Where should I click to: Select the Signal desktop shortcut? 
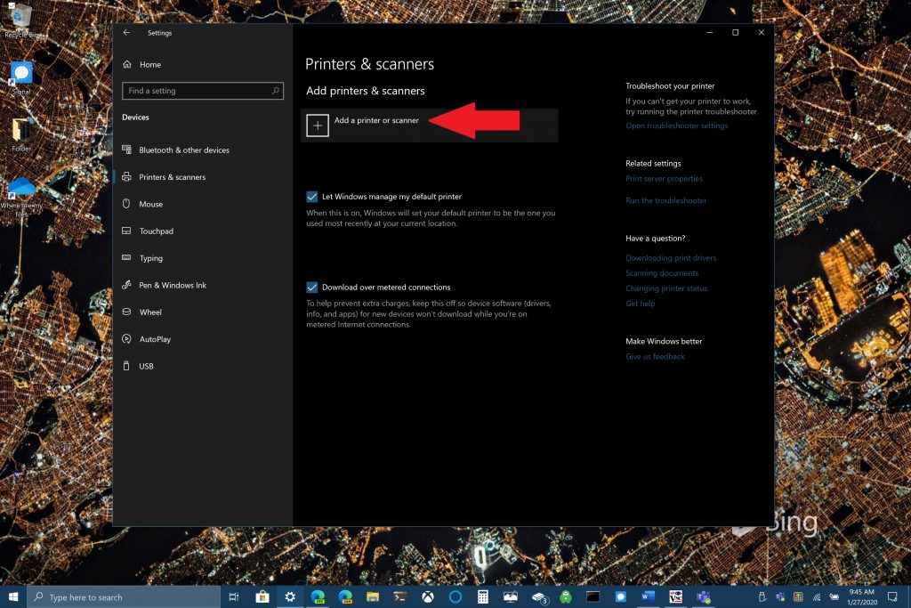(x=21, y=78)
